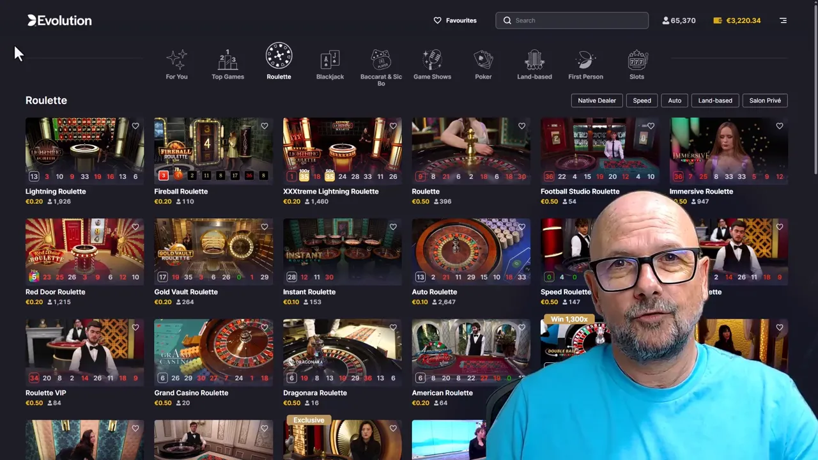Open Immersive Roulette thumbnail
818x460 pixels.
(729, 151)
